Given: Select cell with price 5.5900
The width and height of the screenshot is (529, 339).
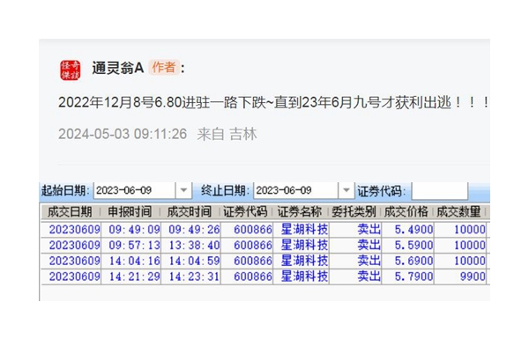Looking at the screenshot, I should (x=407, y=245).
